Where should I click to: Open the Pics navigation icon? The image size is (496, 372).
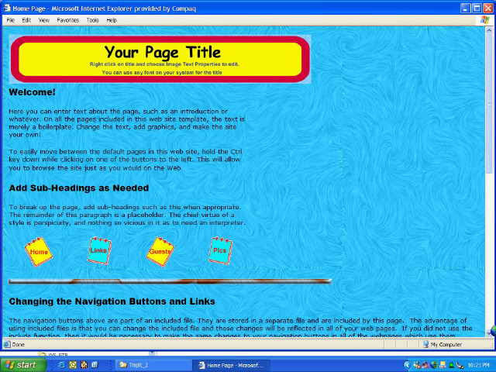click(220, 250)
